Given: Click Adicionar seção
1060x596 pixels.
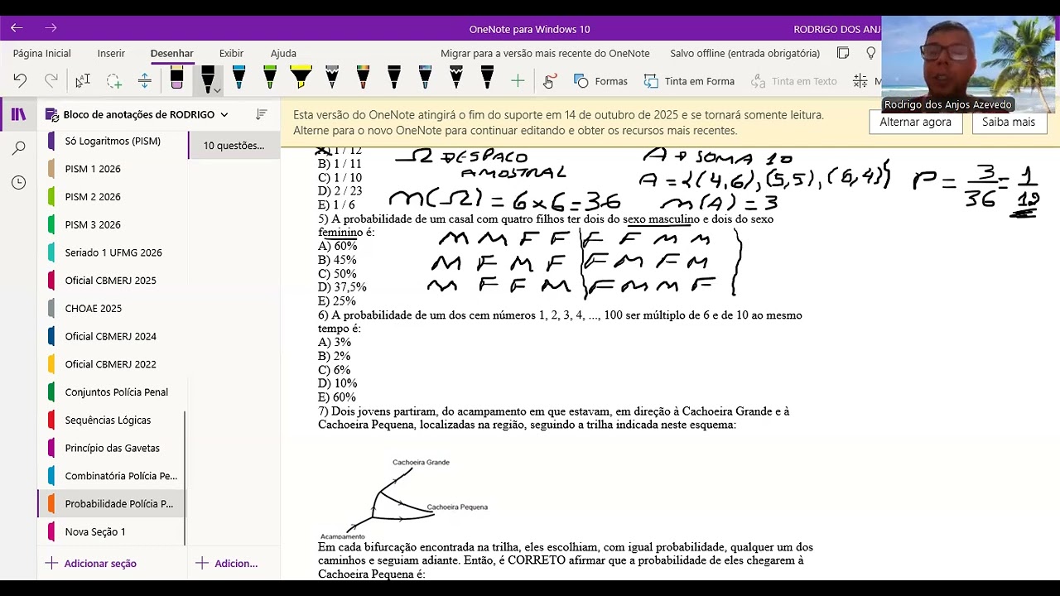Looking at the screenshot, I should coord(91,563).
